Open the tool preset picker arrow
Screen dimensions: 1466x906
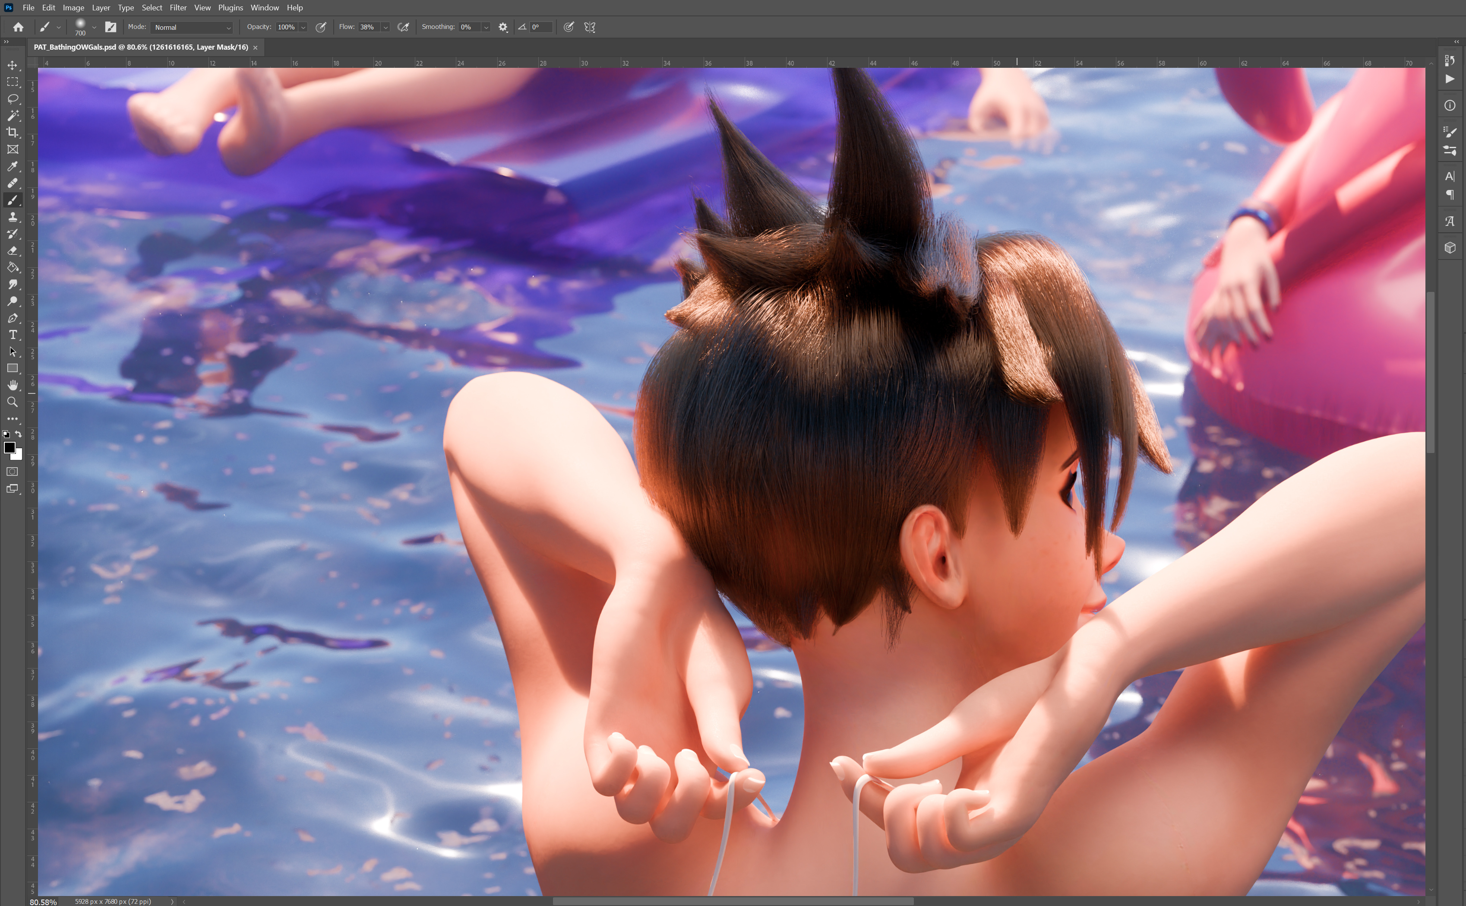coord(59,28)
